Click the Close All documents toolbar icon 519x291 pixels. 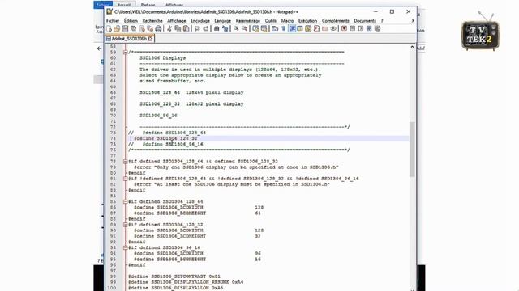point(150,29)
